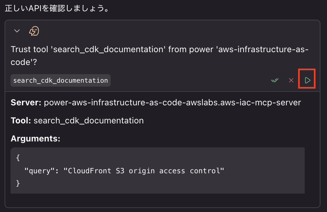Click the opening brace in arguments JSON
Viewport: 327px width, 212px height.
[x=18, y=158]
